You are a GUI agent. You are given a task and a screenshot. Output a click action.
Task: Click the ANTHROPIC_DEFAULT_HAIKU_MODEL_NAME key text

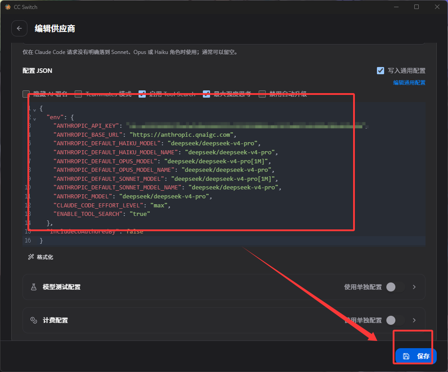tap(116, 152)
